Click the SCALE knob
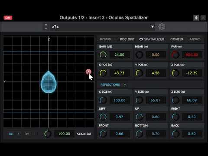The height and width of the screenshot is (156, 208). [x=48, y=134]
